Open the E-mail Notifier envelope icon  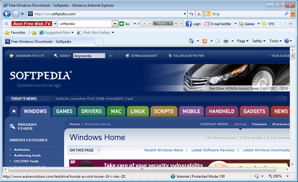(207, 24)
